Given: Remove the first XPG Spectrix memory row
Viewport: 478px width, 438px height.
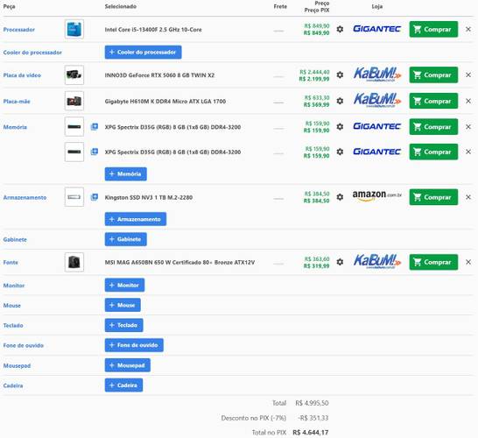Looking at the screenshot, I should 468,126.
